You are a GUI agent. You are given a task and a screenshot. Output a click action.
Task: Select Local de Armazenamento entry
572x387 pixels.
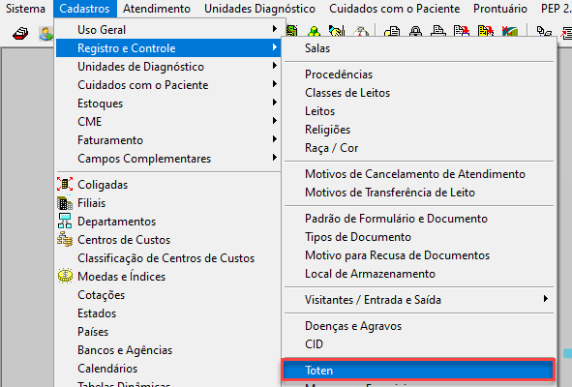pos(419,274)
